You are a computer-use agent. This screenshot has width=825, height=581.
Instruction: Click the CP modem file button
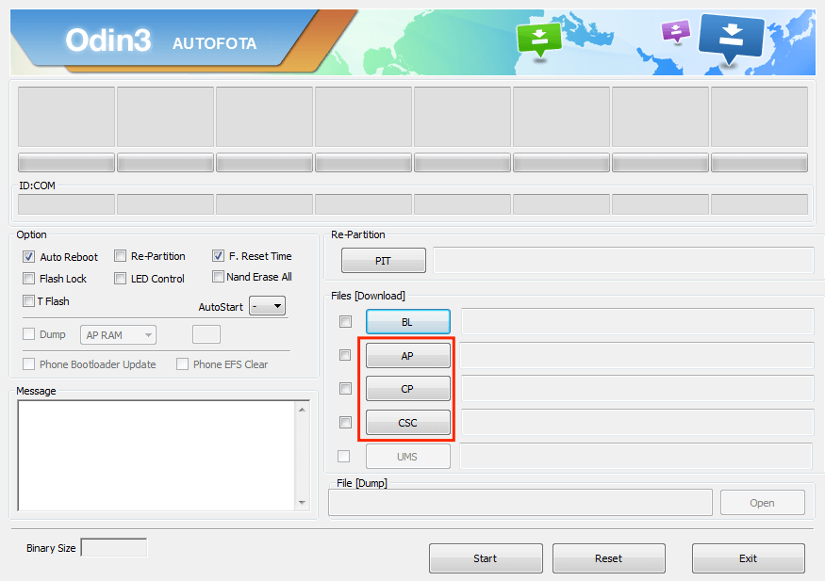[x=407, y=389]
